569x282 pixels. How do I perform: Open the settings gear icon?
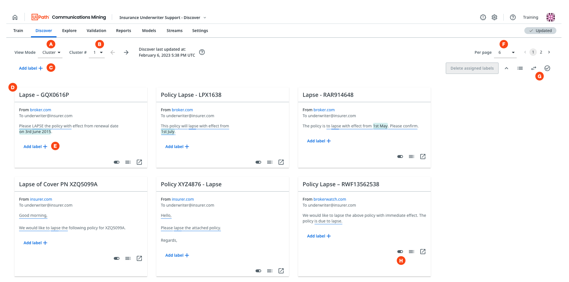click(494, 17)
